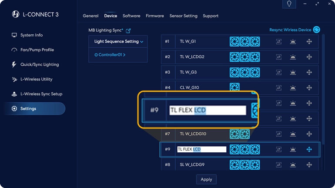Select last fan icon in TL W_G3 row
335x188 pixels.
(x=255, y=72)
